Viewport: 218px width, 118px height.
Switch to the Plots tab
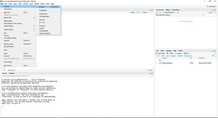coord(162,51)
